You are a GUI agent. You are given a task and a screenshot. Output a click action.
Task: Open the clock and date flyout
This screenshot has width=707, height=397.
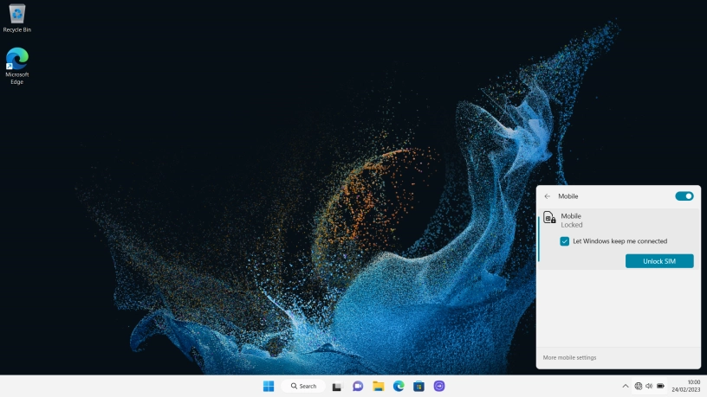coord(688,386)
